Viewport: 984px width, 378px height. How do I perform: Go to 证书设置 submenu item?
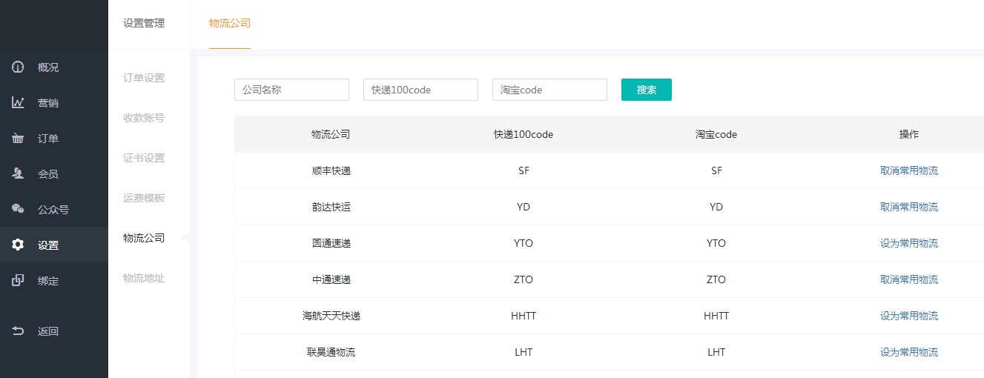coord(144,158)
